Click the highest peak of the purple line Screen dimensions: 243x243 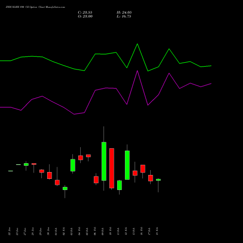138,71
